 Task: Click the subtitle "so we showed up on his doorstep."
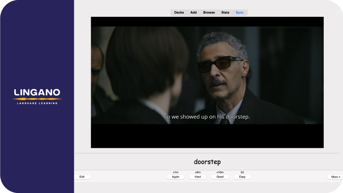(207, 117)
